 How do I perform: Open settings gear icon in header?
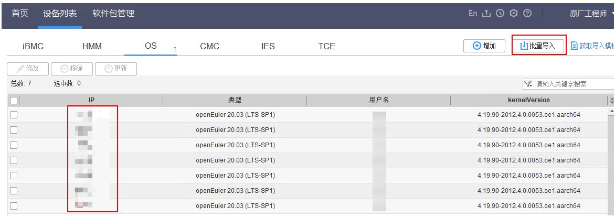[x=513, y=13]
